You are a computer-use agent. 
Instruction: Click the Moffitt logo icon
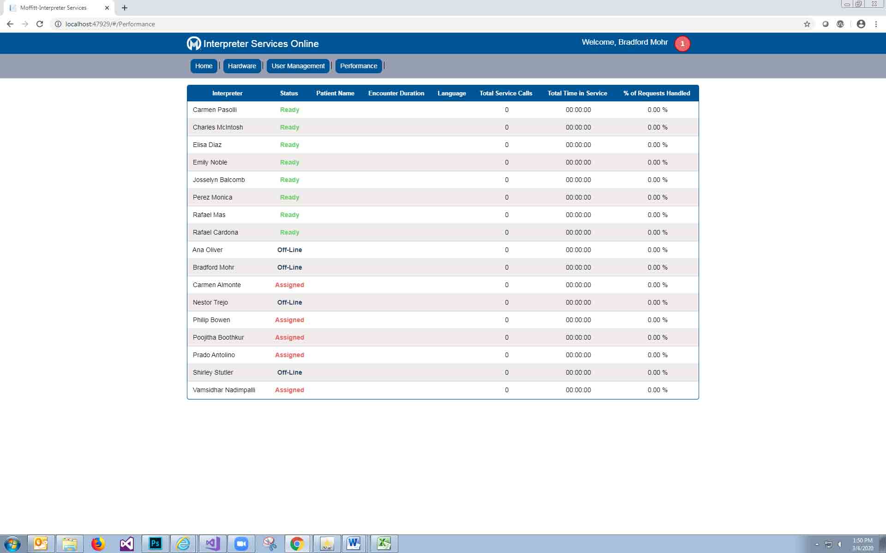[x=194, y=44]
